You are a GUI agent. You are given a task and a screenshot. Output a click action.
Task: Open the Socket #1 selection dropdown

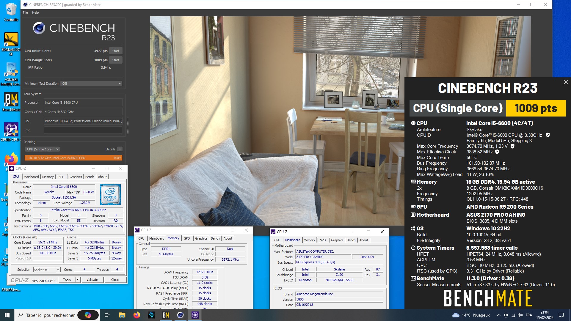coord(47,270)
